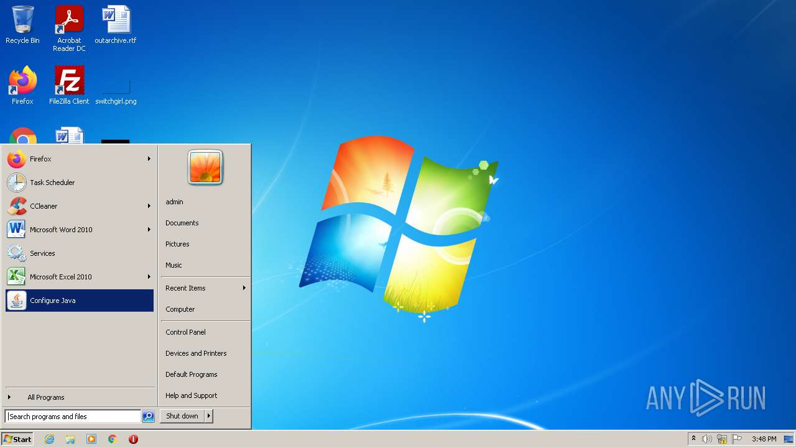Click the search programs and files box
This screenshot has width=796, height=447.
(x=73, y=417)
